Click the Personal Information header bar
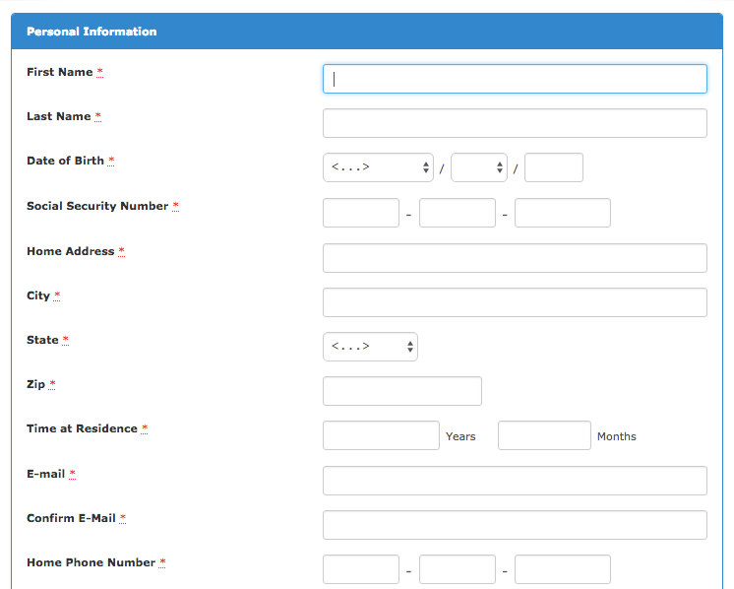 click(367, 32)
